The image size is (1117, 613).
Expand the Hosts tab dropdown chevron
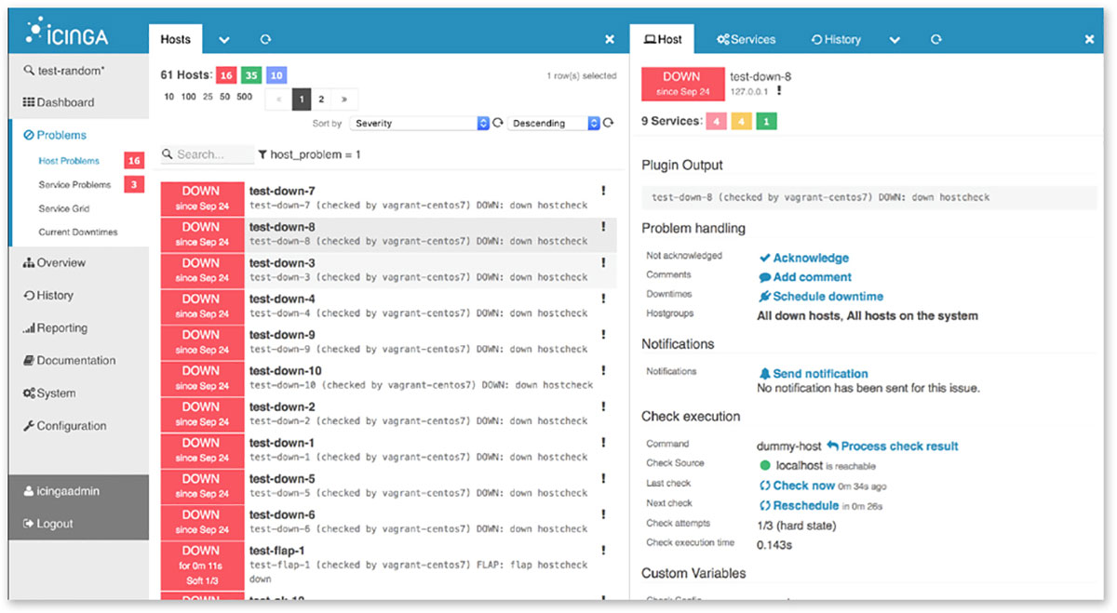(x=224, y=40)
